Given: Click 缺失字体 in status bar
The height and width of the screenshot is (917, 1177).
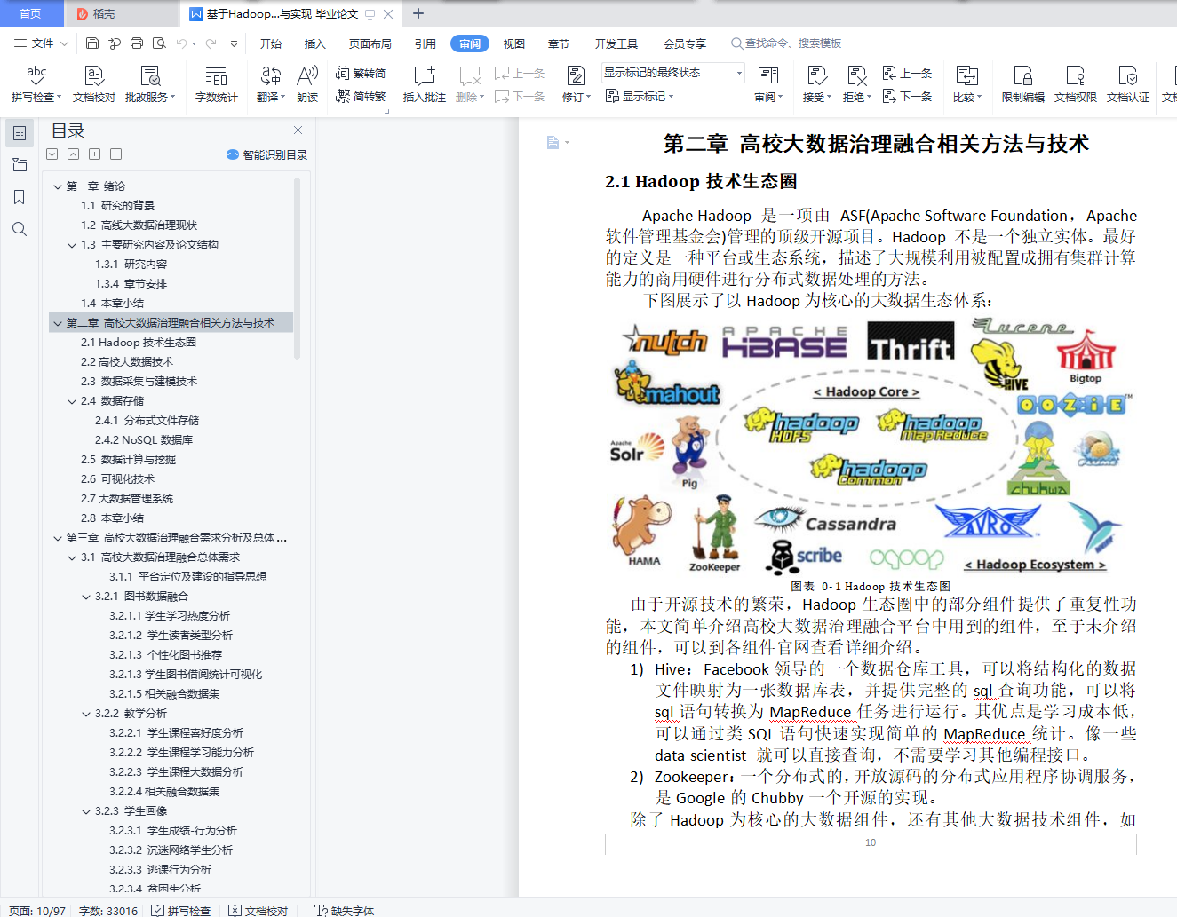Looking at the screenshot, I should pos(345,911).
